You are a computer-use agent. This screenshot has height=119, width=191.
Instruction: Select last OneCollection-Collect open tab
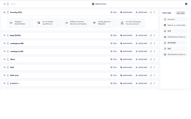[x=175, y=54]
